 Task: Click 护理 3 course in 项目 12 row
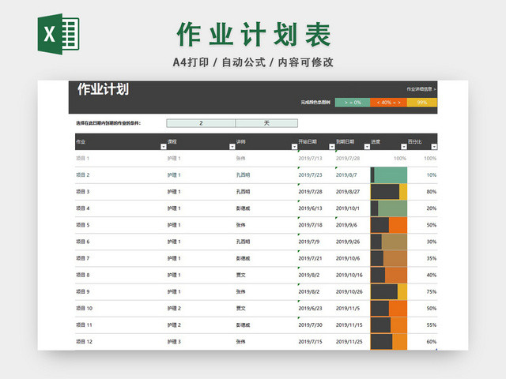point(174,342)
